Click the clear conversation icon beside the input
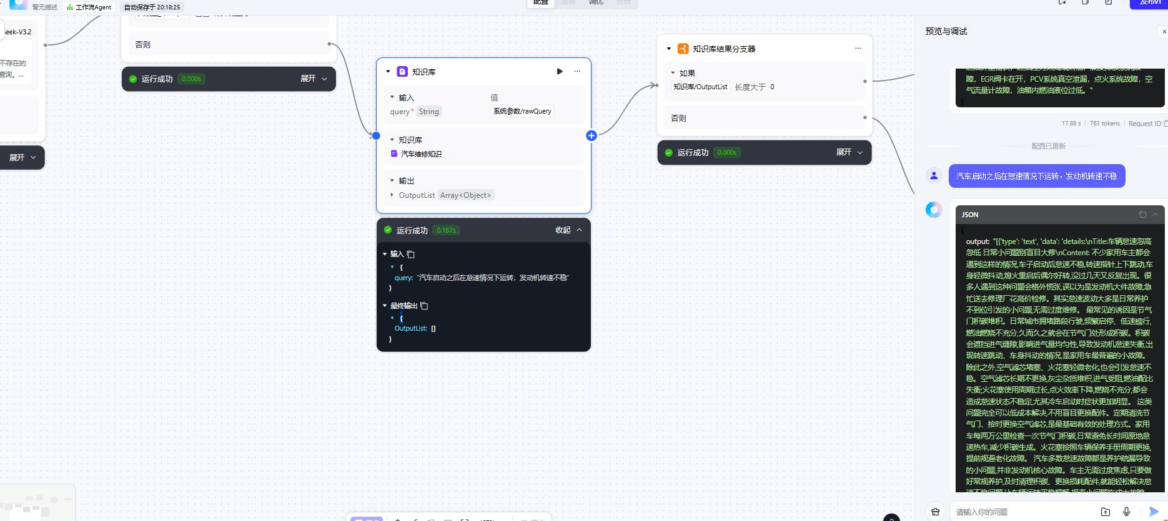 (x=935, y=512)
